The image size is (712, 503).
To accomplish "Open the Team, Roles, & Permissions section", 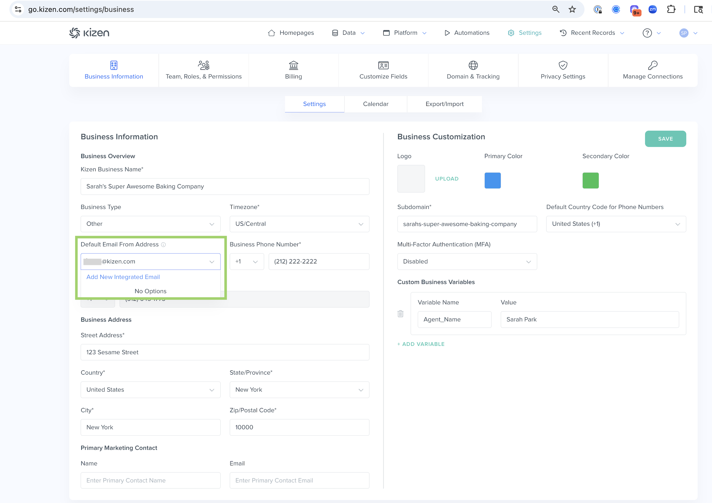I will click(x=204, y=70).
